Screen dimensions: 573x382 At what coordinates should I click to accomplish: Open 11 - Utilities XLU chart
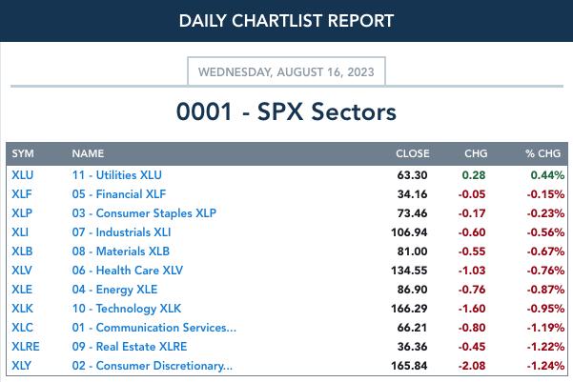[x=117, y=175]
